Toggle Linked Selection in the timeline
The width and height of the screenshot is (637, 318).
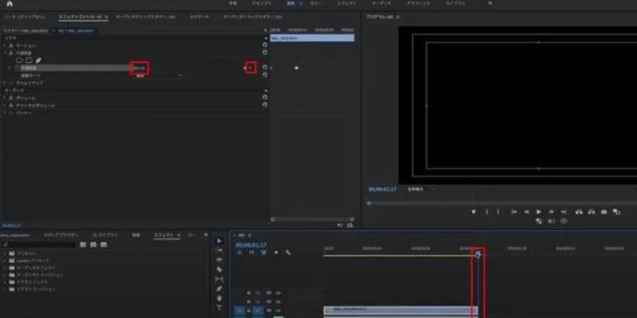coord(264,252)
